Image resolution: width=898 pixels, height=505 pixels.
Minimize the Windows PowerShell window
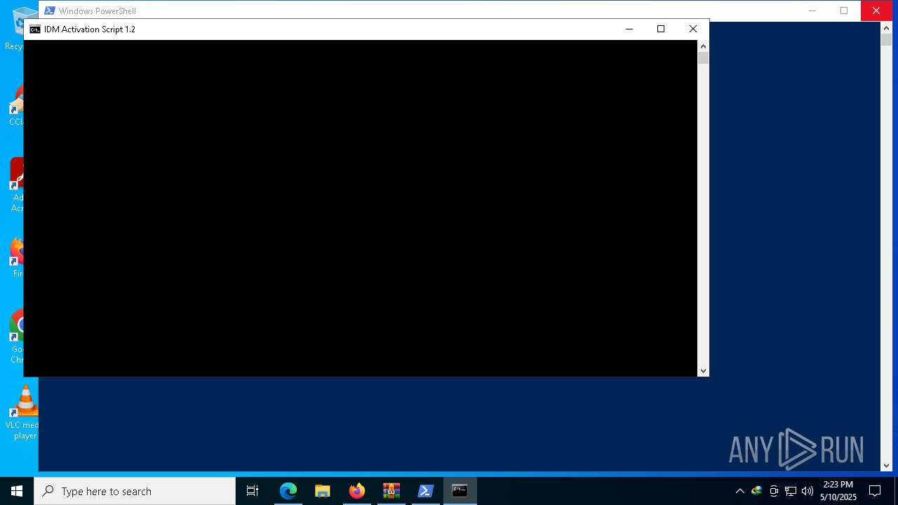pos(812,11)
